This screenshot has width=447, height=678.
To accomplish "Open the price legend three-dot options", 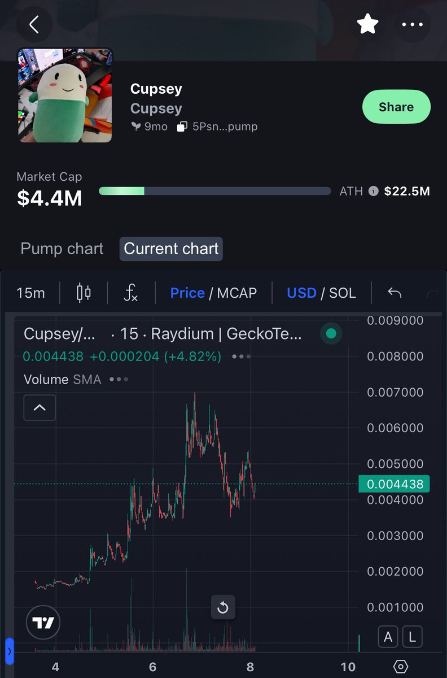I will tap(241, 357).
